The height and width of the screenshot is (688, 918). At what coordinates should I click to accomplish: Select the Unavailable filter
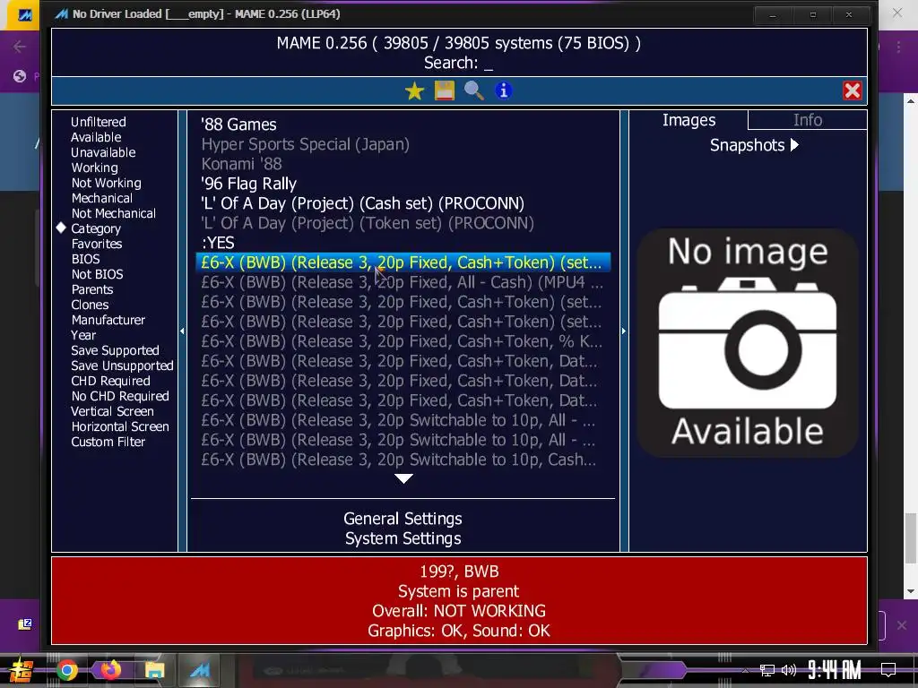tap(103, 152)
